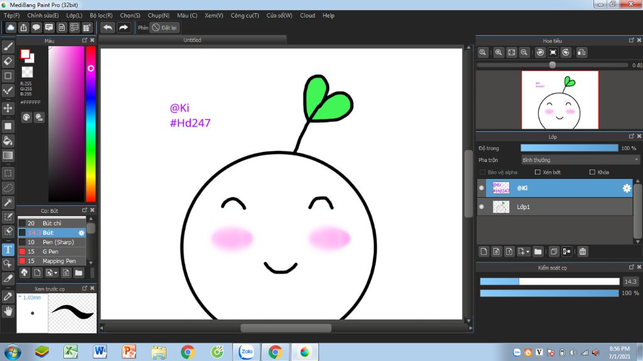Select the Brush tool in left toolbar

(x=8, y=46)
